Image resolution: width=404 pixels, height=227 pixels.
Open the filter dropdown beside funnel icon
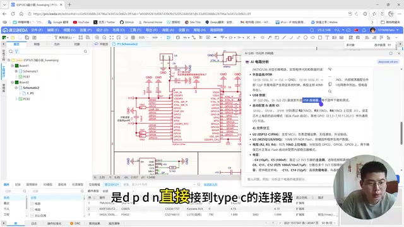tap(65, 38)
